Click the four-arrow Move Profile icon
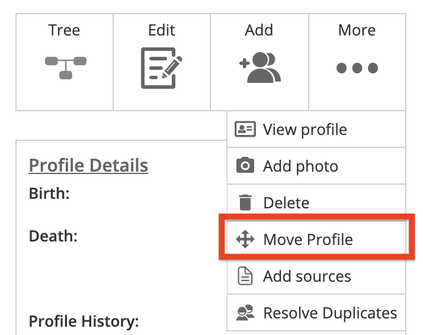Screen dimensions: 423x335 pos(245,239)
